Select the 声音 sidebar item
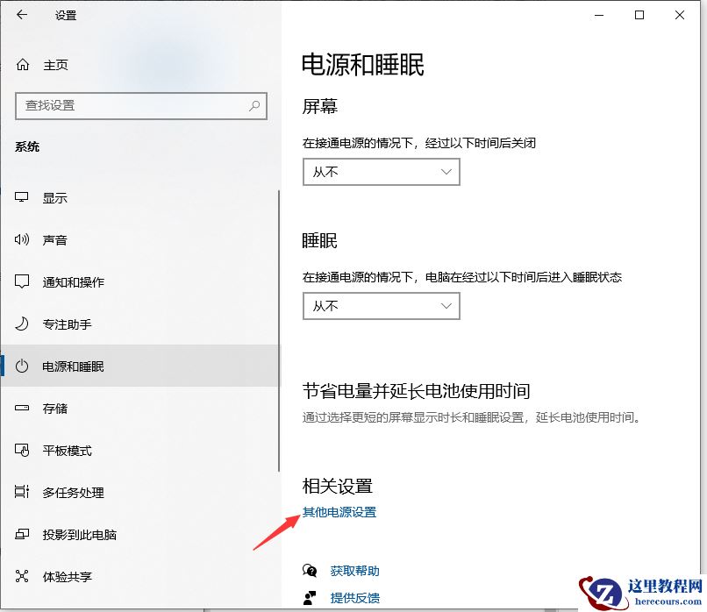Viewport: 707px width, 612px height. (x=54, y=239)
